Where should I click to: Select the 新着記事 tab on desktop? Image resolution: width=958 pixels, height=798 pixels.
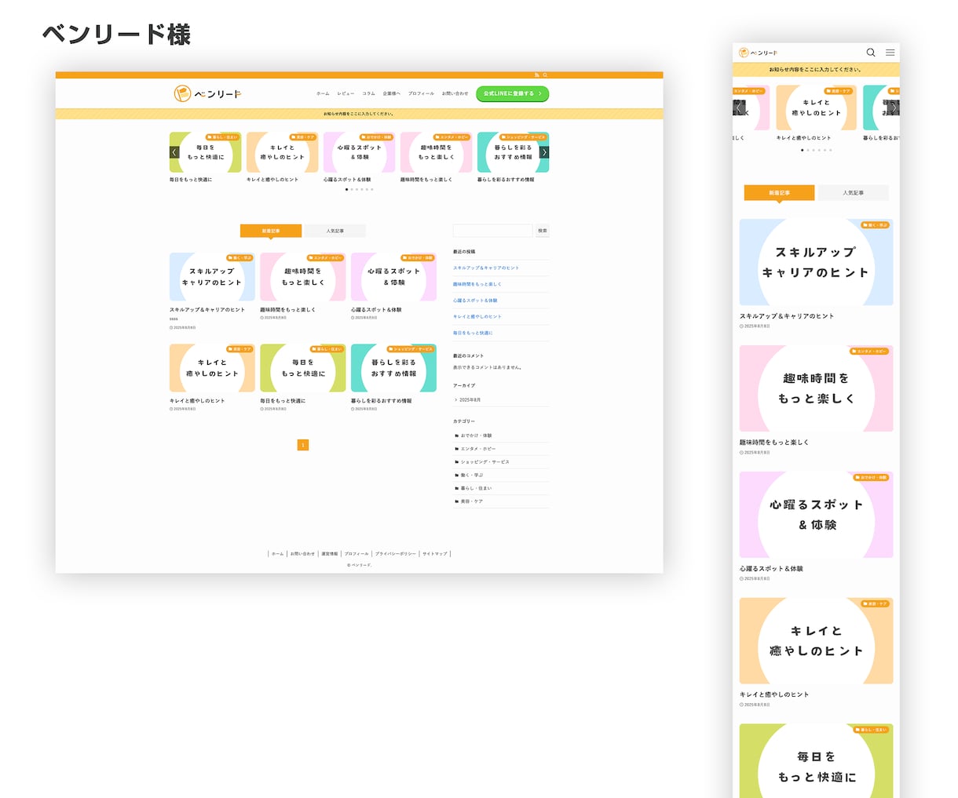pos(271,231)
